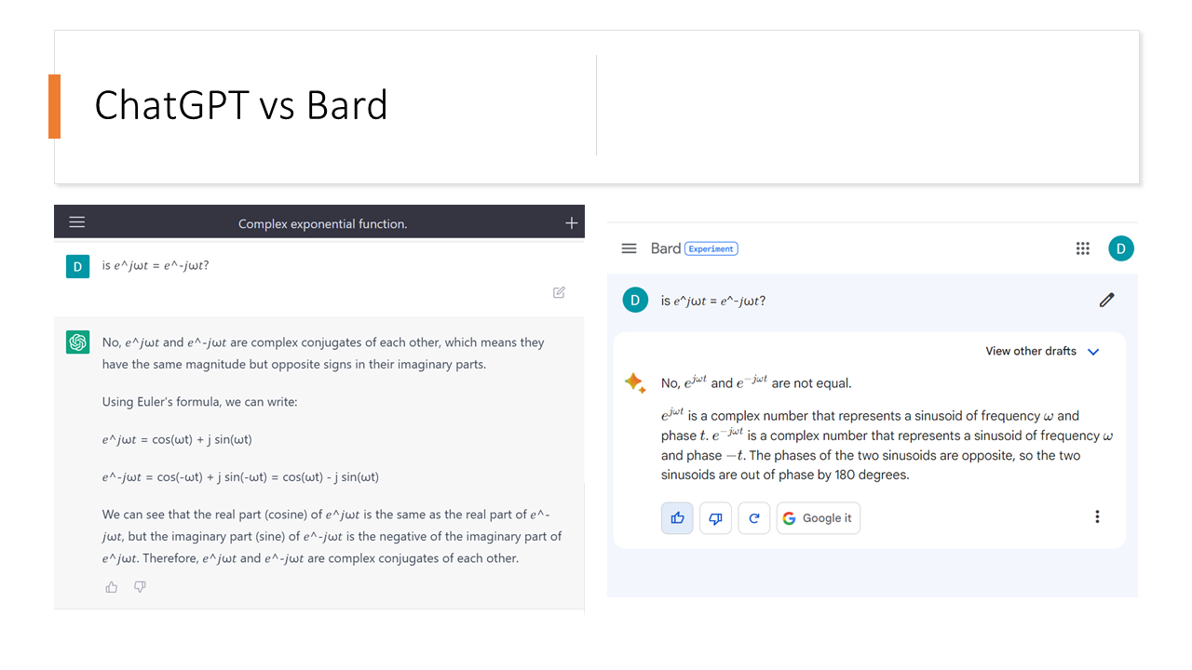Open Bard response more options menu
1192x670 pixels.
tap(1097, 516)
